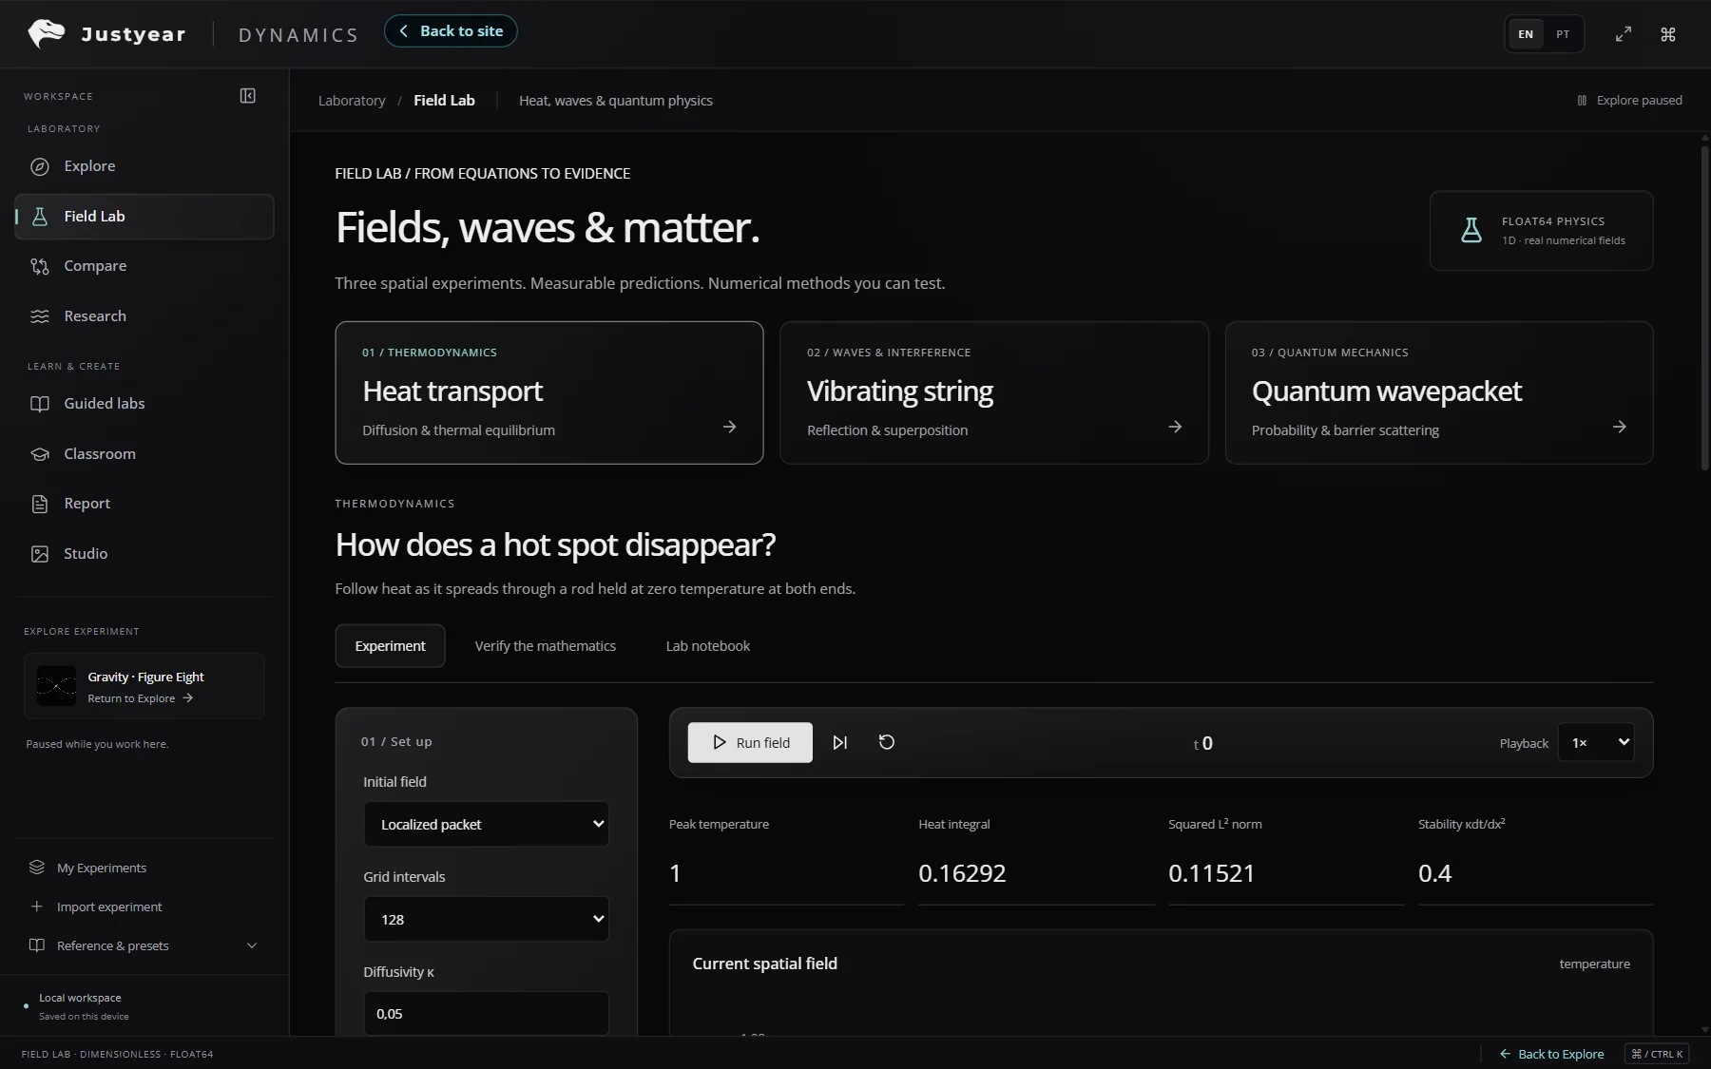Select the Field Lab flask icon
Image resolution: width=1711 pixels, height=1069 pixels.
click(39, 217)
